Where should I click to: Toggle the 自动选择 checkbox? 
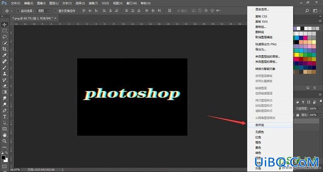17,11
